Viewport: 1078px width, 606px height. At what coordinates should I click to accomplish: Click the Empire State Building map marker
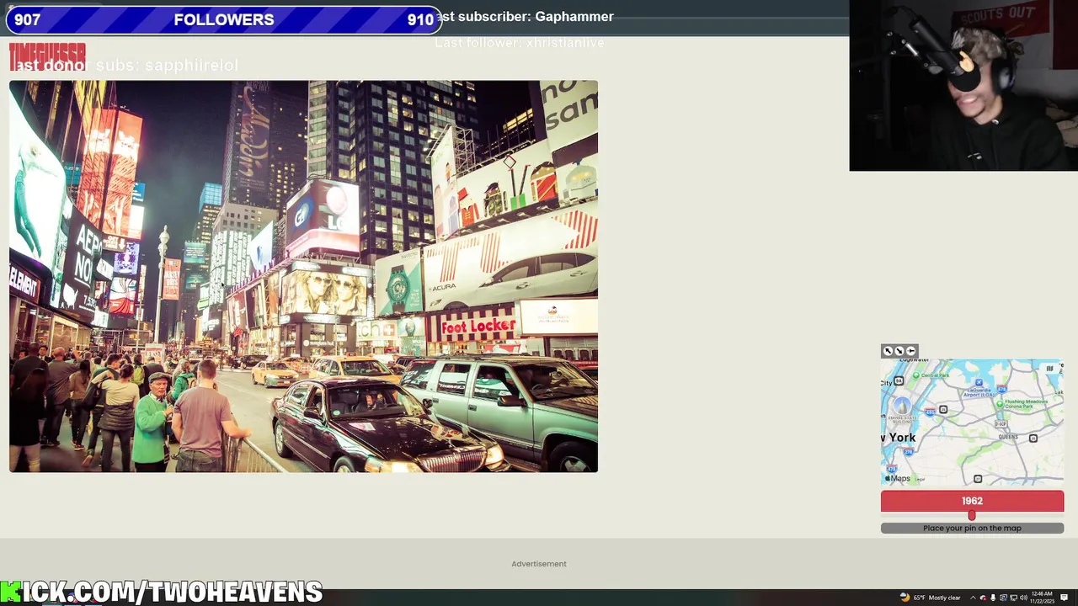pos(903,407)
